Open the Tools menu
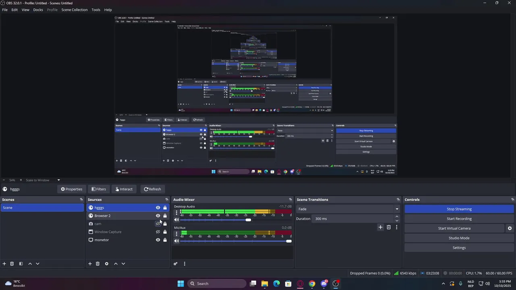Image resolution: width=516 pixels, height=290 pixels. (x=96, y=10)
